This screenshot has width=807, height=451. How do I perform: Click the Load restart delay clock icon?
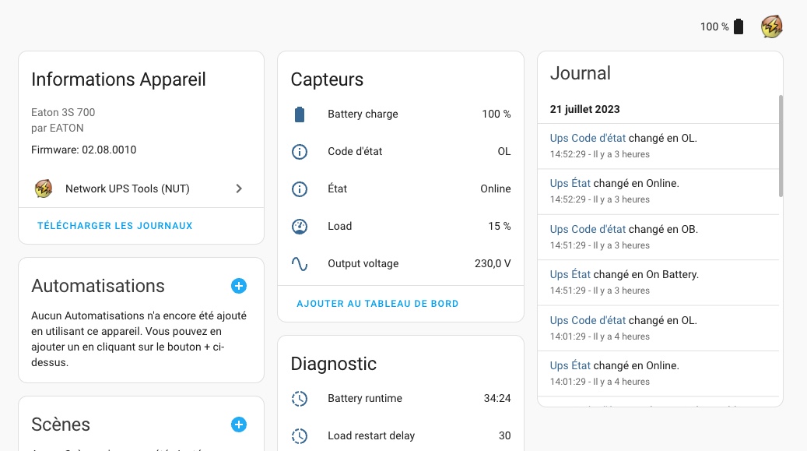pos(300,436)
